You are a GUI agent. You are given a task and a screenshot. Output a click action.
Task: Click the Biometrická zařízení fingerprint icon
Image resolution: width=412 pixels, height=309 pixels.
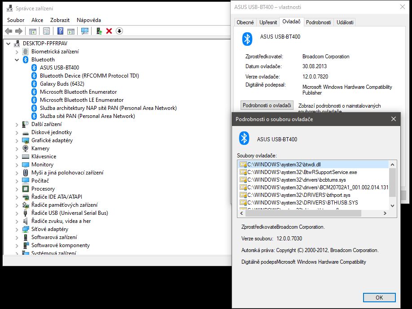pyautogui.click(x=26, y=52)
